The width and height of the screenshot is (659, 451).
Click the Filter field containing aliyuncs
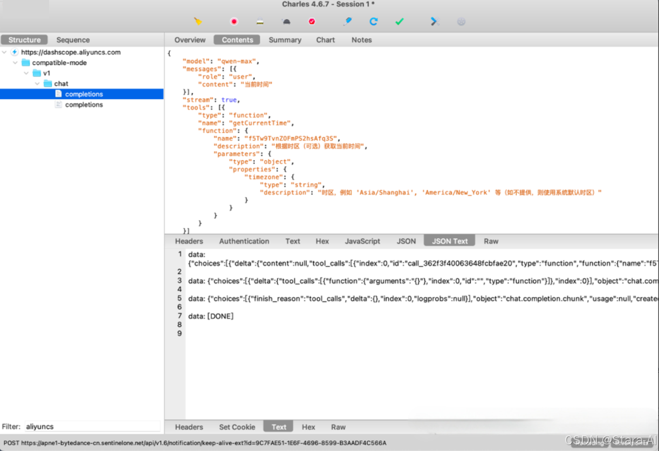pos(92,426)
